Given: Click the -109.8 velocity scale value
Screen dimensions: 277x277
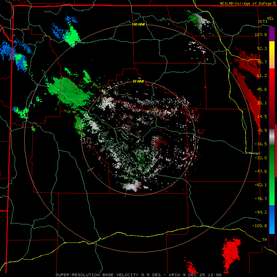Looking at the screenshot, I should (260, 226).
